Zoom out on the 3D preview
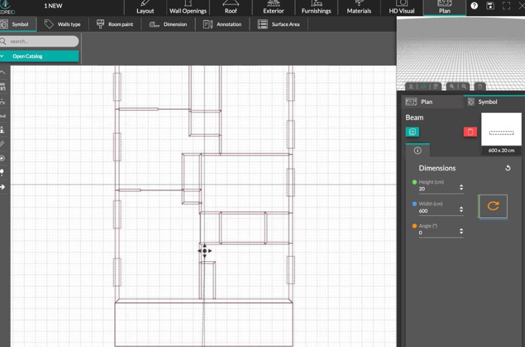The image size is (525, 347). (x=464, y=86)
